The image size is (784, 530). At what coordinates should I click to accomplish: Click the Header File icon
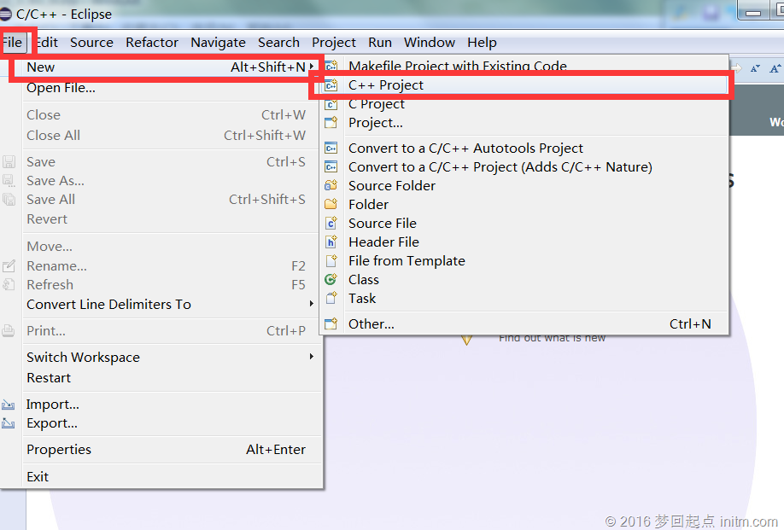331,242
